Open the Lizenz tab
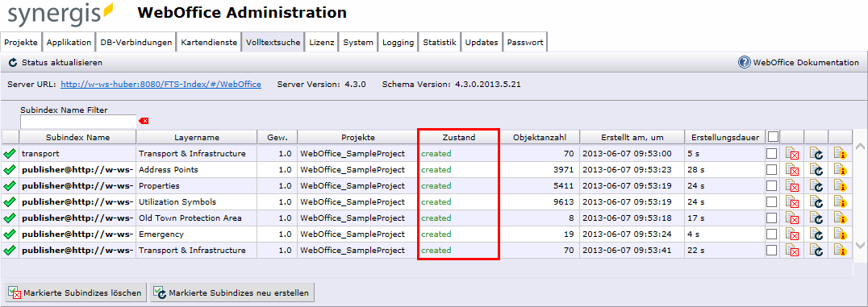The height and width of the screenshot is (307, 868). pyautogui.click(x=322, y=43)
